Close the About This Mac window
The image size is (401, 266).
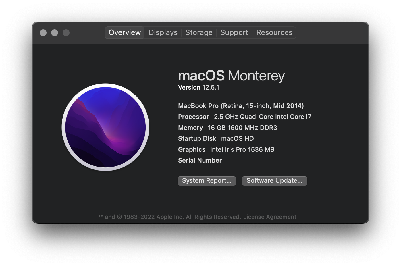click(43, 33)
